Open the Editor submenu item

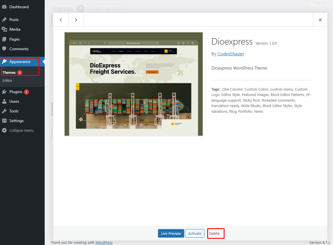coord(7,80)
